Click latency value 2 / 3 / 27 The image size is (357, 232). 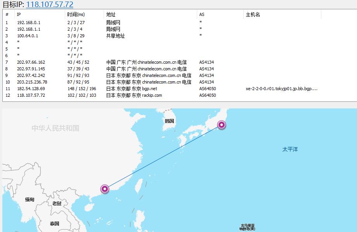click(76, 23)
